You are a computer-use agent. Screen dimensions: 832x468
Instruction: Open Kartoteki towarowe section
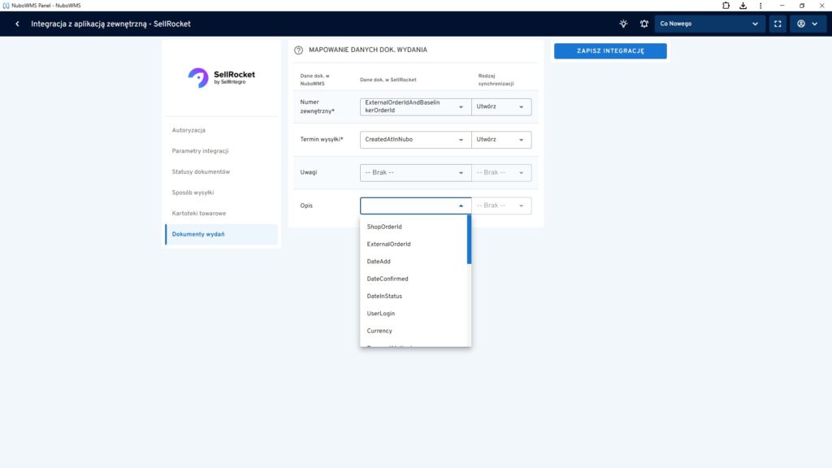[199, 213]
